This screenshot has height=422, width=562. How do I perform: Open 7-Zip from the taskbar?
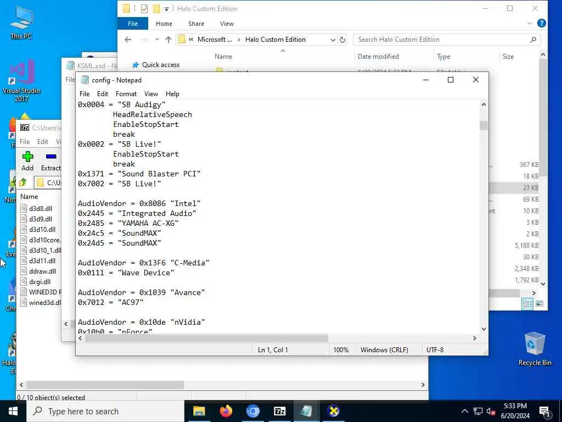click(279, 411)
